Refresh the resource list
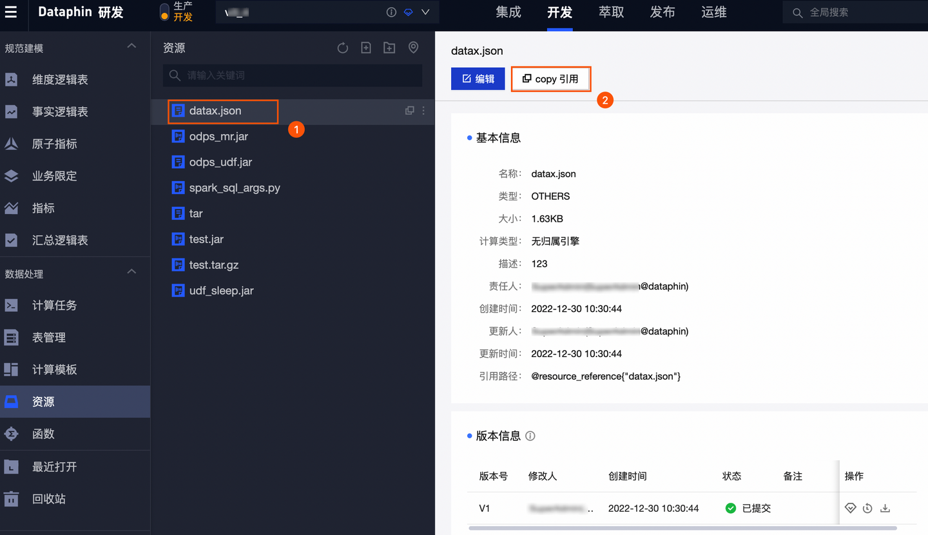Screen dimensions: 928x535 coord(342,47)
